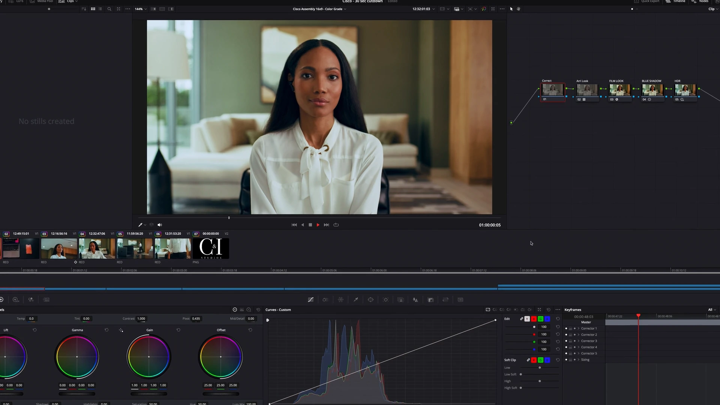This screenshot has height=405, width=720.
Task: Toggle the red Soft Clip channel
Action: [x=534, y=360]
